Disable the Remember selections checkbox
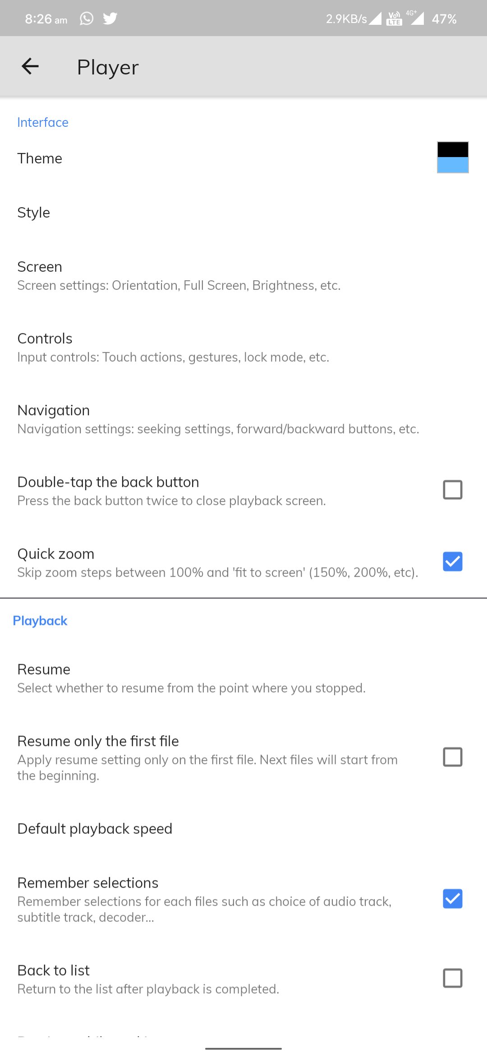 [453, 899]
